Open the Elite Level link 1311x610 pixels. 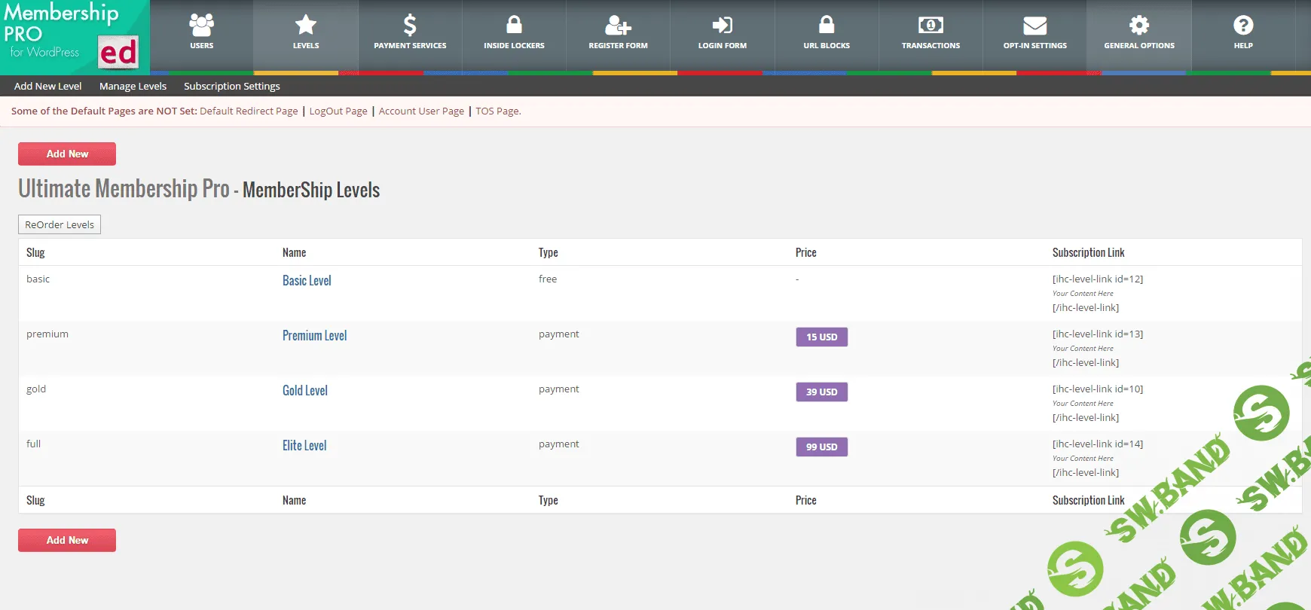click(x=304, y=446)
